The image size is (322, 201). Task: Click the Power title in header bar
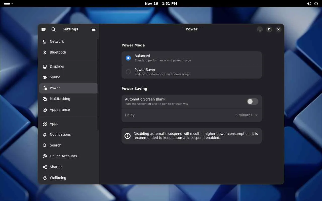point(191,29)
